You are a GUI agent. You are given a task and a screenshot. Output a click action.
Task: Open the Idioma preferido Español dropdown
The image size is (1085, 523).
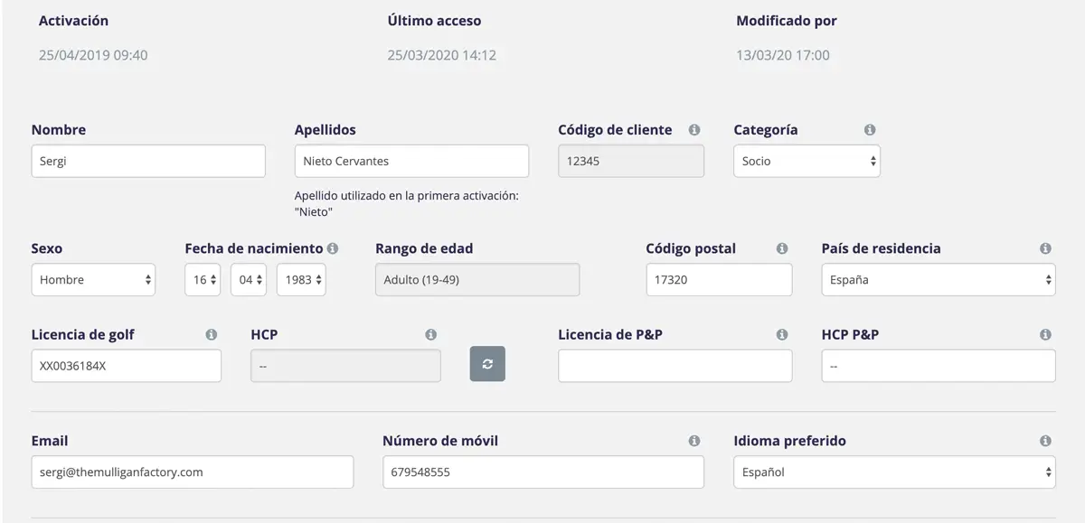coord(894,472)
